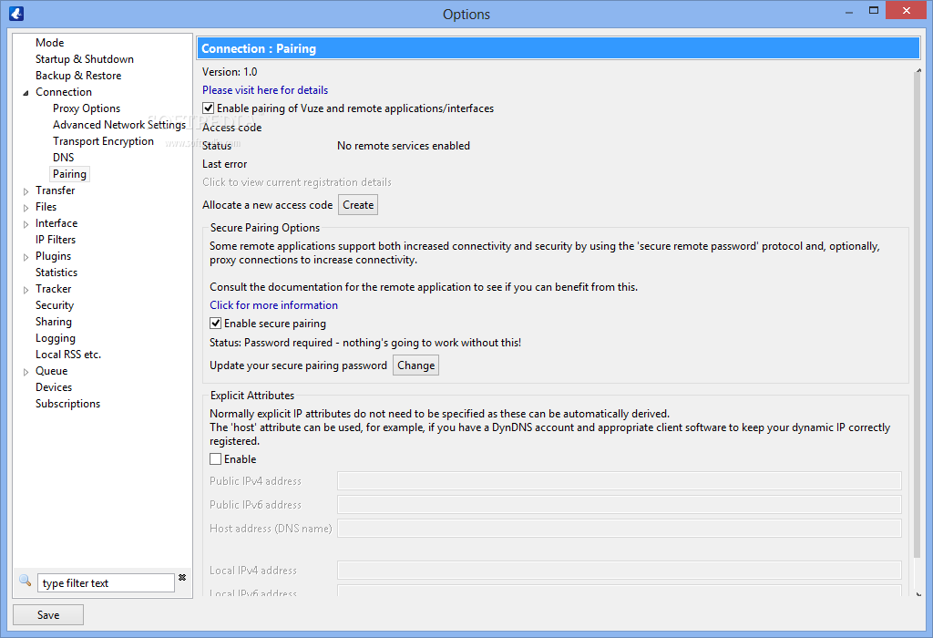Open Subscriptions settings
The image size is (933, 638).
click(x=67, y=404)
